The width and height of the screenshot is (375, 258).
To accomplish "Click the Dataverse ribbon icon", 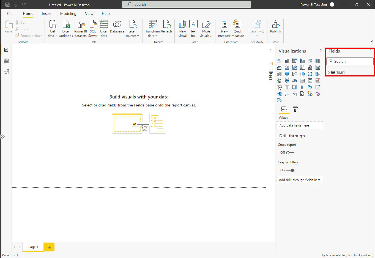I will pos(117,27).
